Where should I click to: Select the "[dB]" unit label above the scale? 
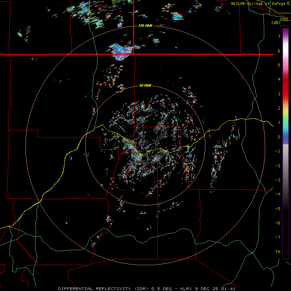coord(276,22)
